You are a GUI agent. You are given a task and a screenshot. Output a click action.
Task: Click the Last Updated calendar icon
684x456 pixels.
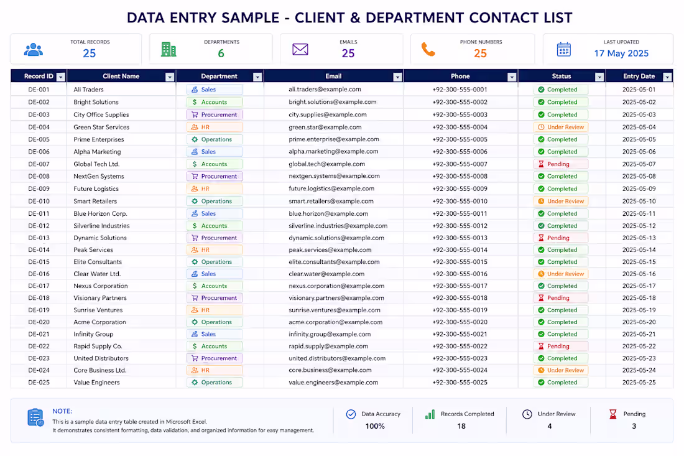tap(563, 49)
